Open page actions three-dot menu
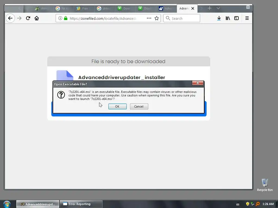Image resolution: width=278 pixels, height=208 pixels. [149, 18]
